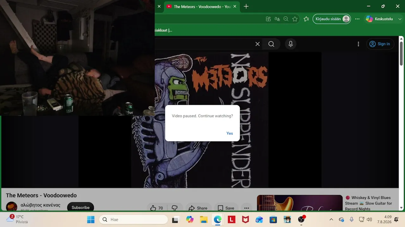Screen dimensions: 405x227
Task: Like the video with thumbs up
Action: pyautogui.click(x=157, y=208)
